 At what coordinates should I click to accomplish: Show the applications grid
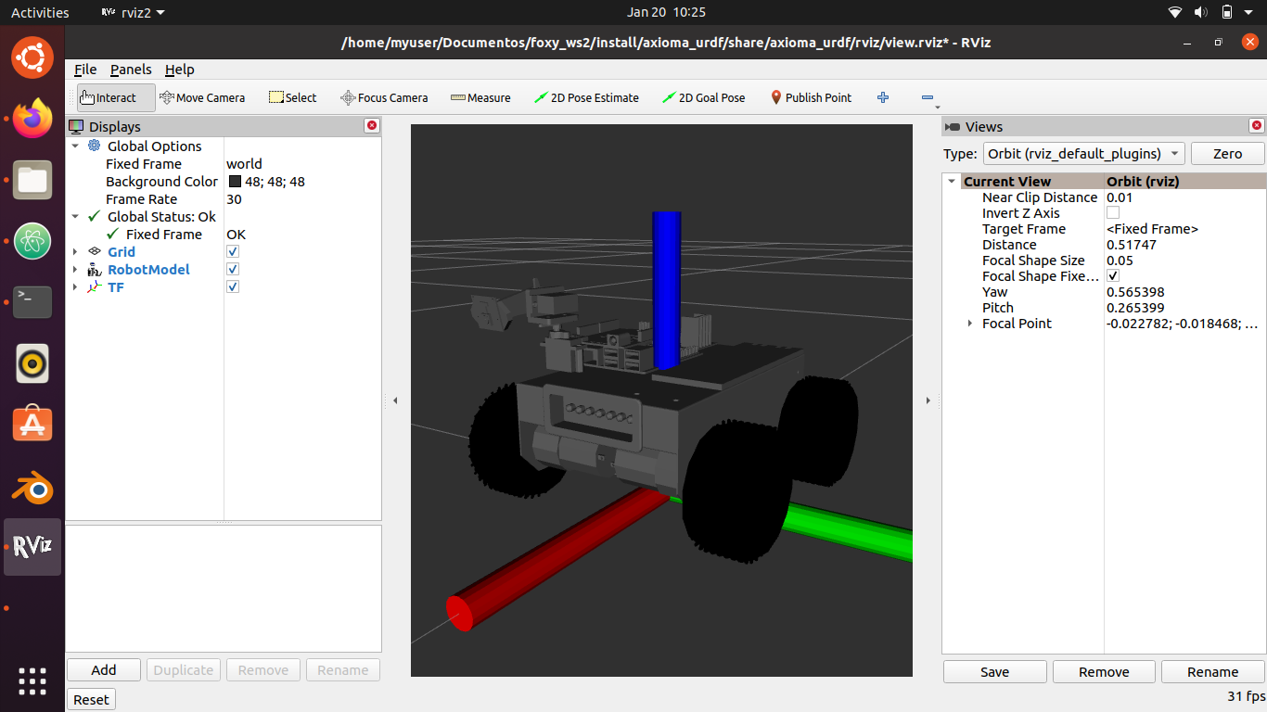click(32, 681)
